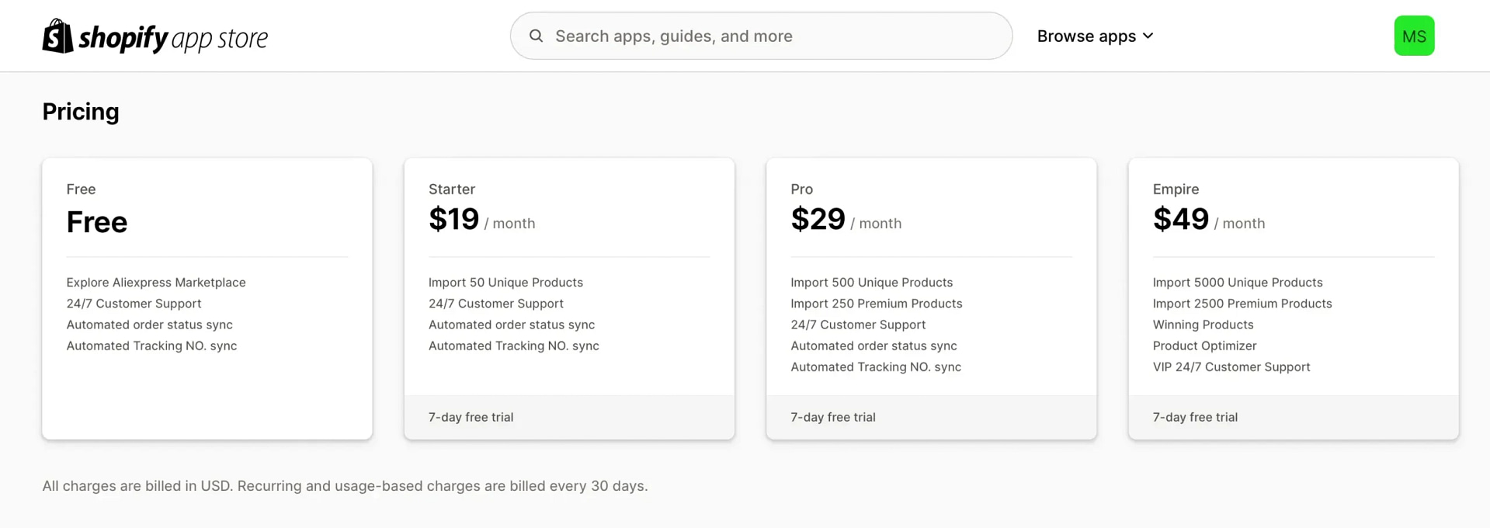The width and height of the screenshot is (1490, 528).
Task: Click 'Winning Products' in Empire plan
Action: point(1203,325)
